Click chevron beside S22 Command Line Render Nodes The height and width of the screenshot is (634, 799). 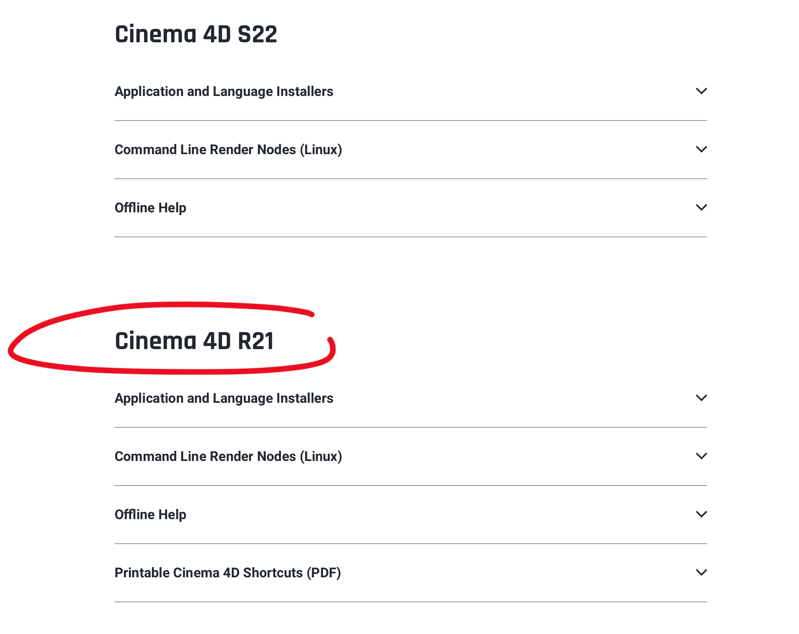[x=701, y=149]
